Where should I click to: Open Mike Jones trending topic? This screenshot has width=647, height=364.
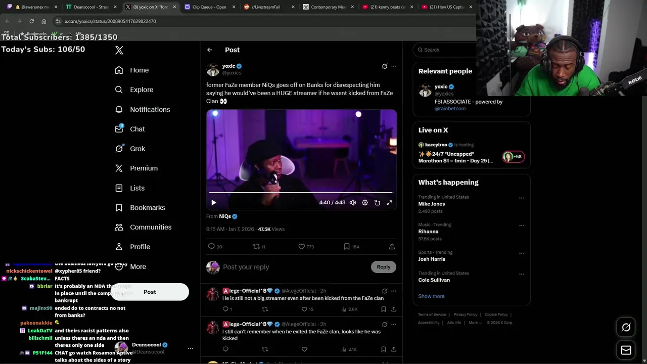pyautogui.click(x=432, y=204)
